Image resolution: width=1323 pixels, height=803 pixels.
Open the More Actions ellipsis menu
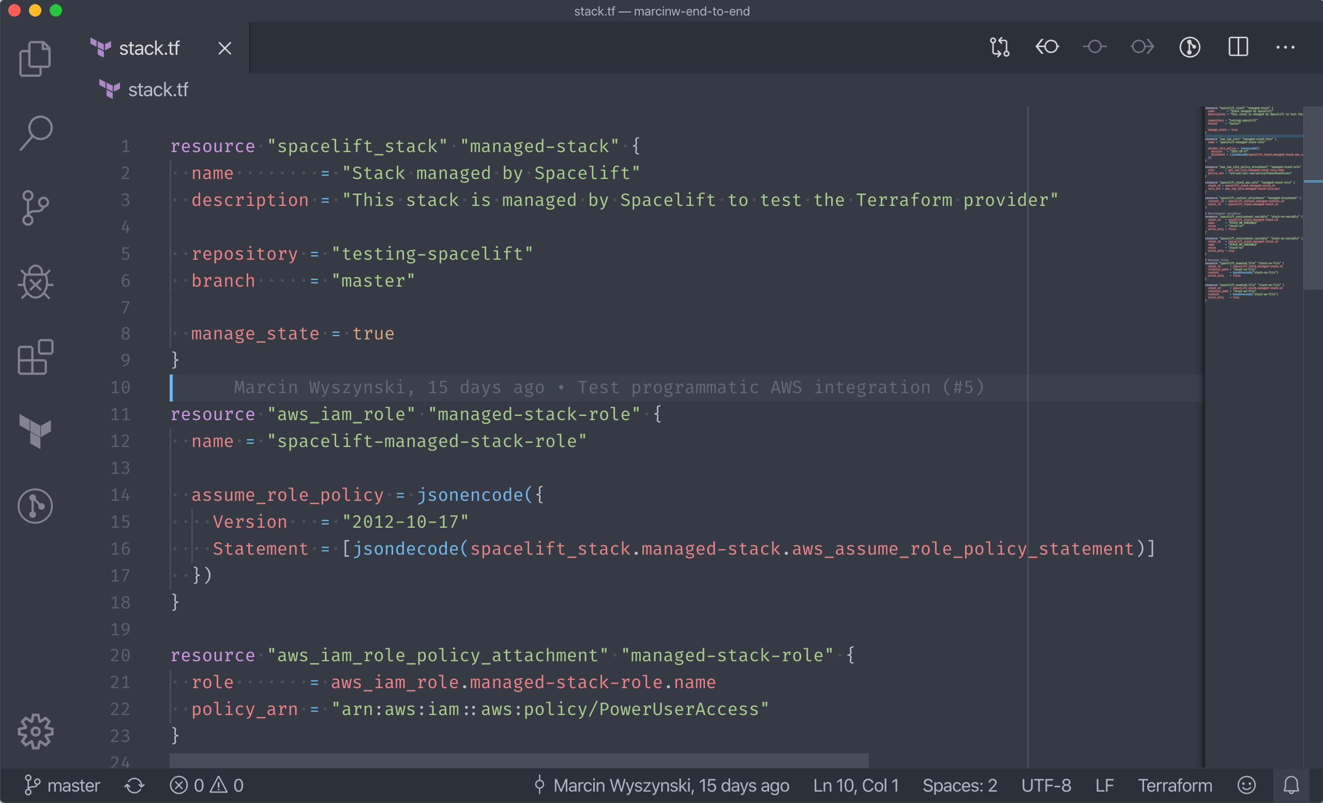(1285, 47)
